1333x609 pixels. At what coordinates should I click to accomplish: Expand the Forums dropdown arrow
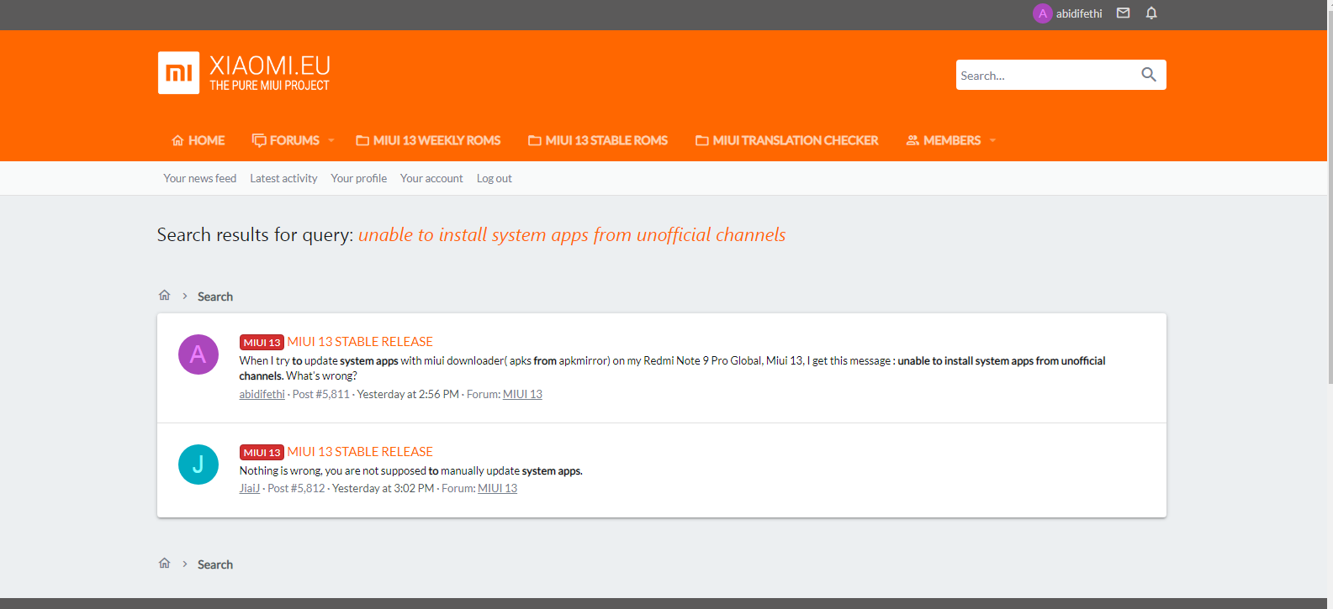pyautogui.click(x=331, y=140)
